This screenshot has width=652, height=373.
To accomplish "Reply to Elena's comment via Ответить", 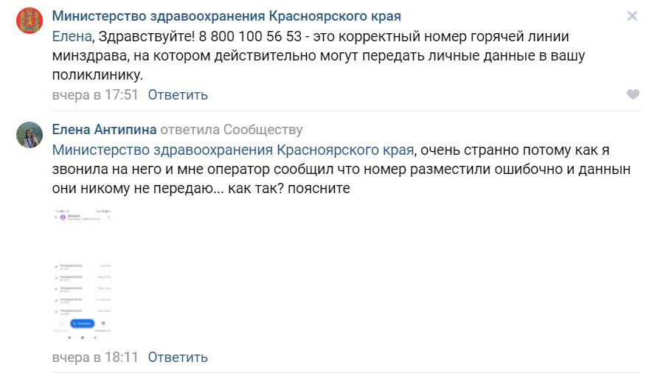I will pyautogui.click(x=178, y=358).
